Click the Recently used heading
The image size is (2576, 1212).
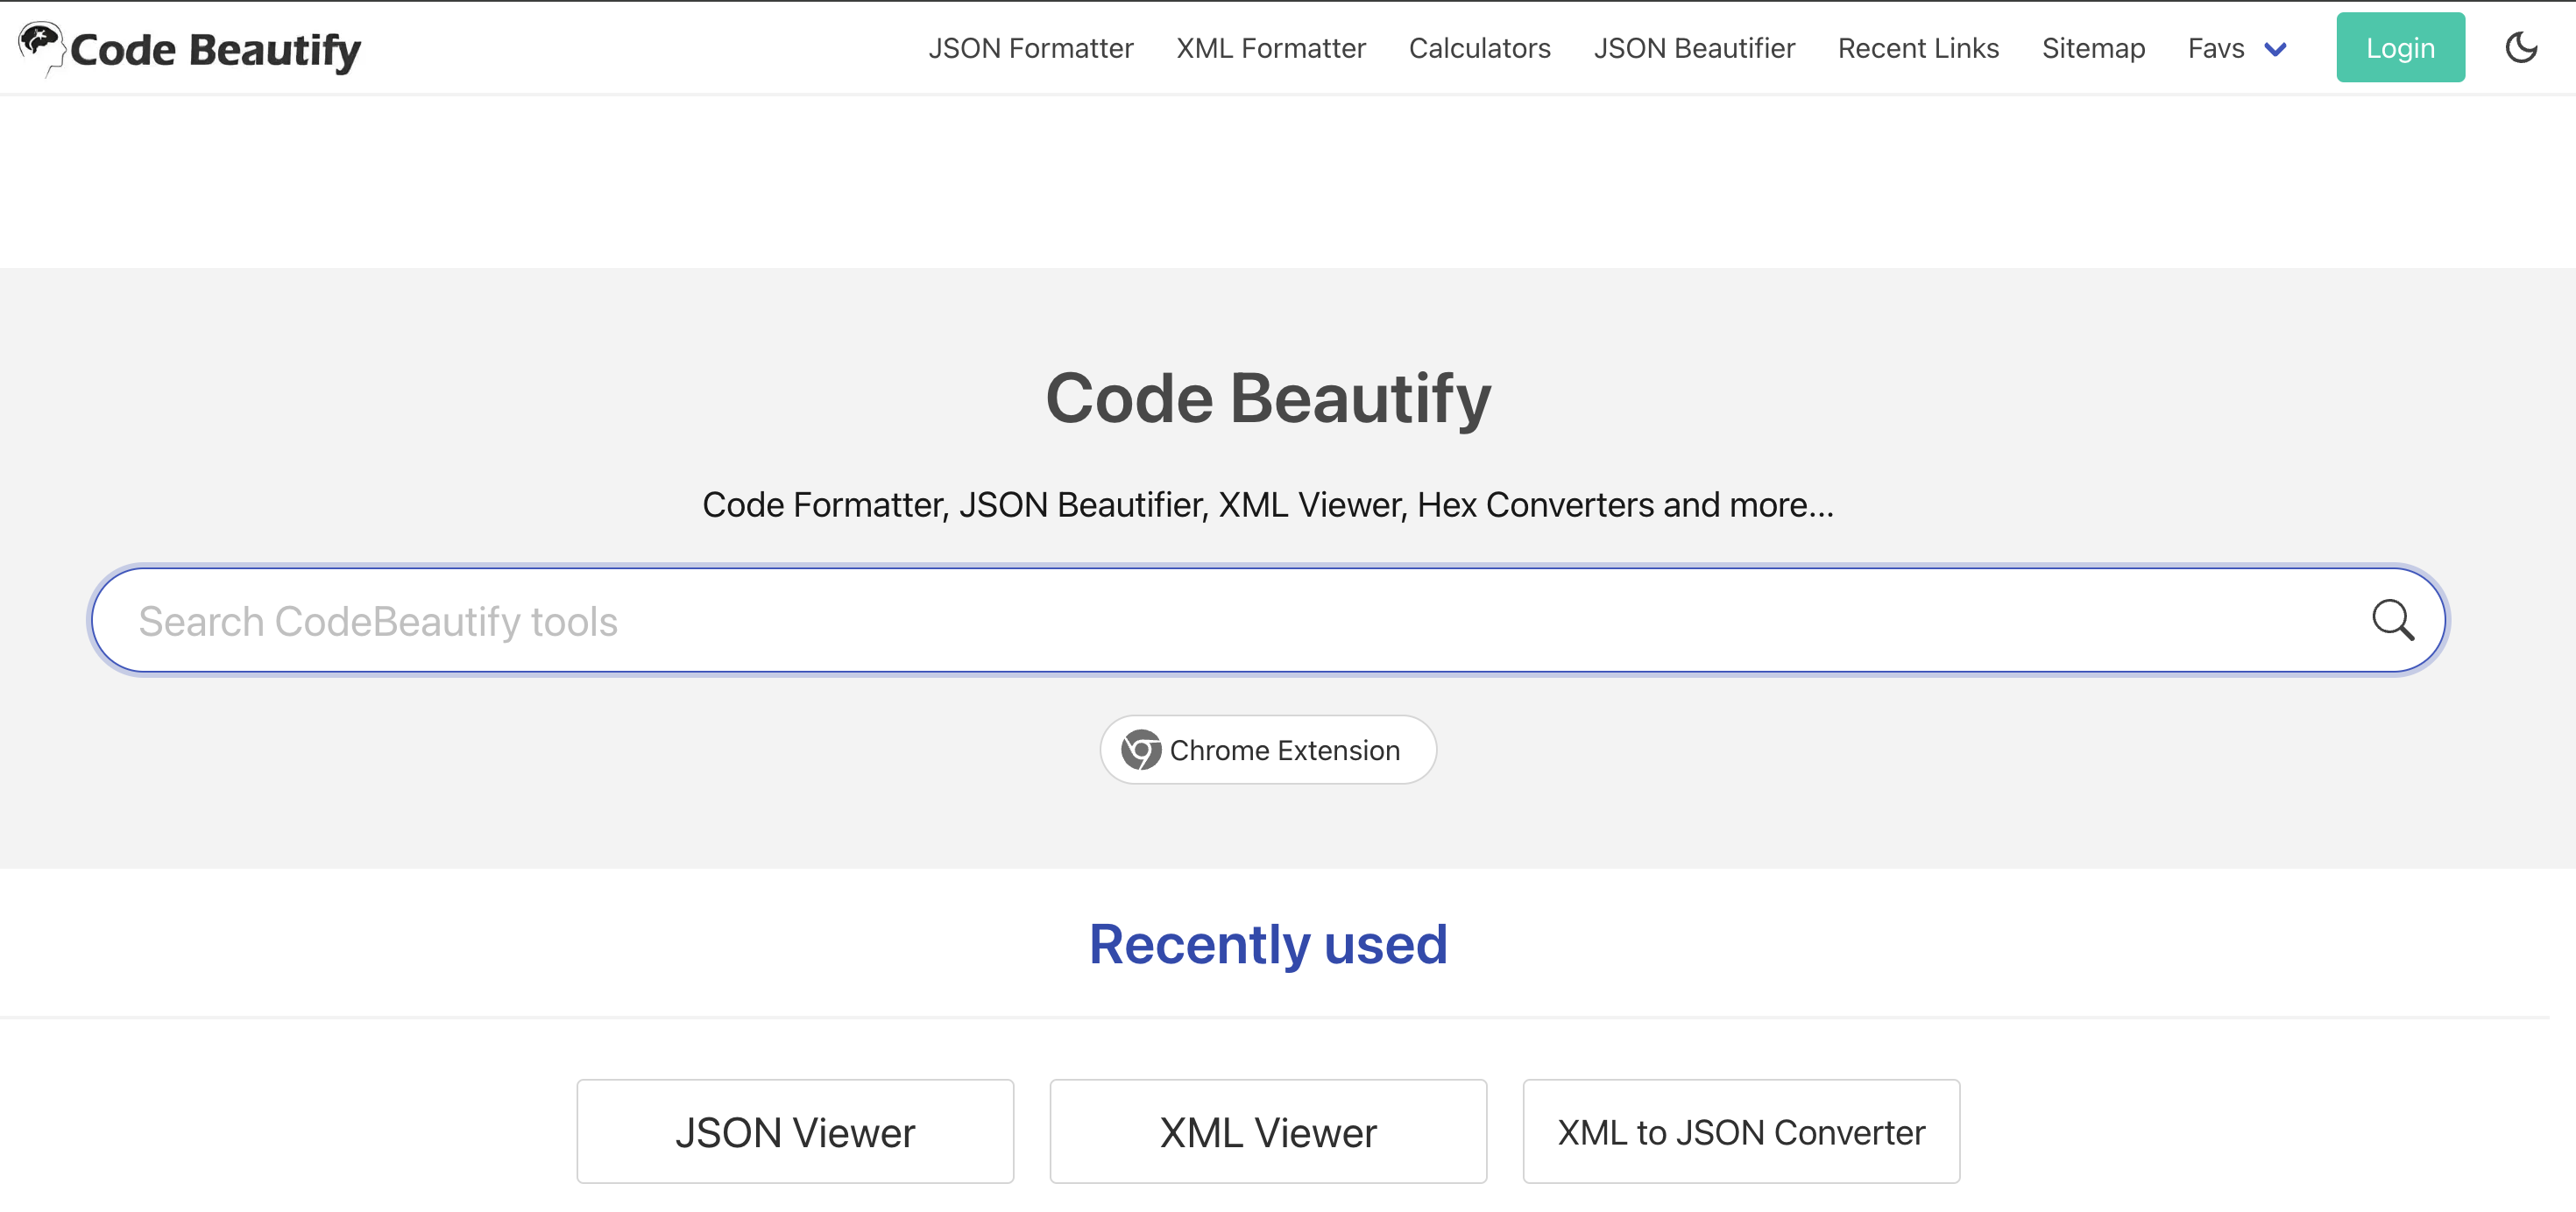[x=1268, y=944]
